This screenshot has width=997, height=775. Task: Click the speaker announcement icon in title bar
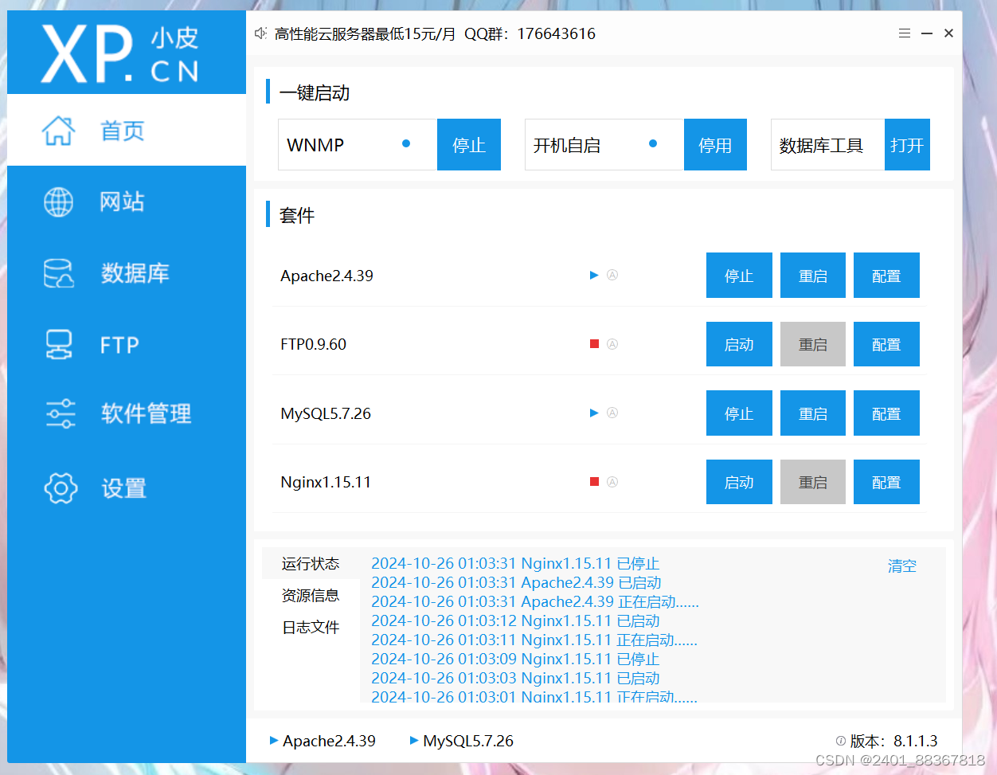tap(260, 33)
